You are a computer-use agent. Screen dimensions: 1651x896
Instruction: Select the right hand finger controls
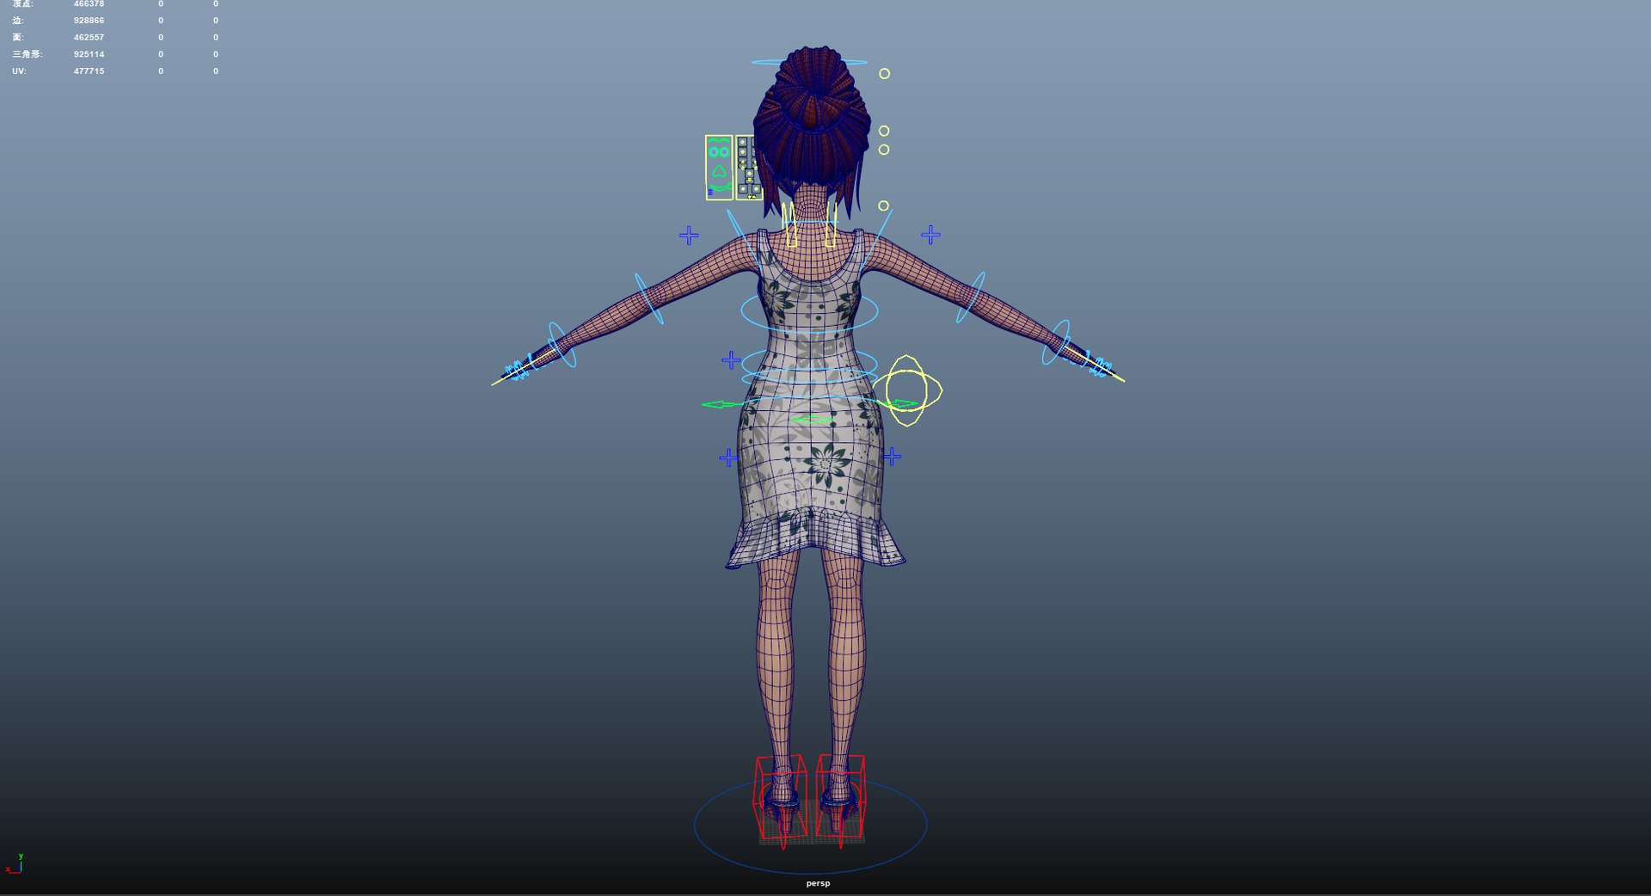[1099, 367]
